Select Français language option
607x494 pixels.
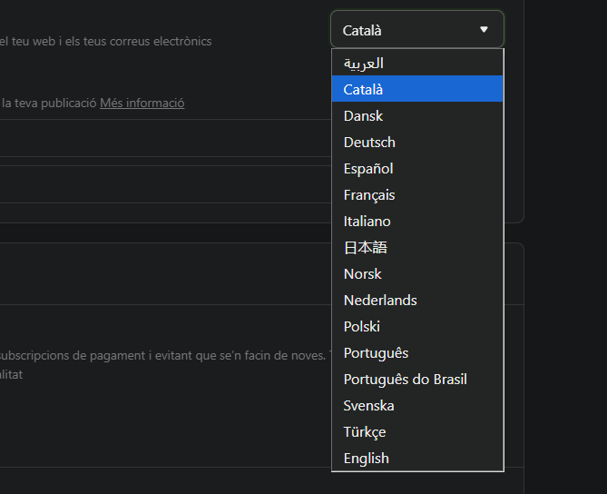point(417,194)
